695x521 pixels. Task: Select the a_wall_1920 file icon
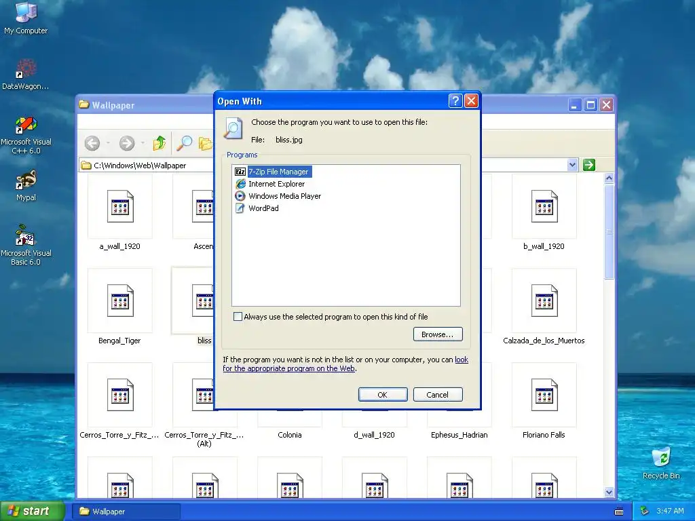coord(120,206)
